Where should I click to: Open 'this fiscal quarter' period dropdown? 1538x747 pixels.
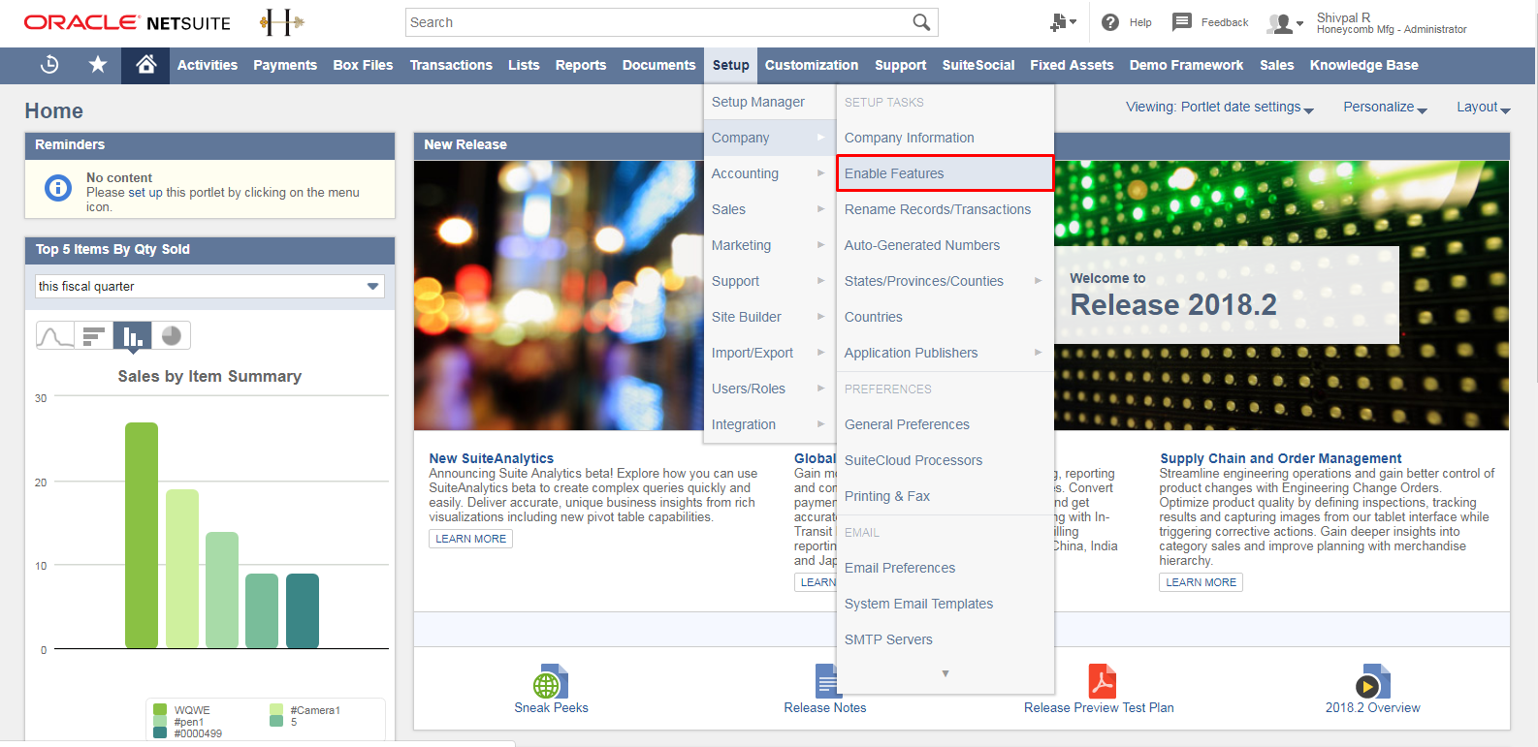click(x=209, y=287)
